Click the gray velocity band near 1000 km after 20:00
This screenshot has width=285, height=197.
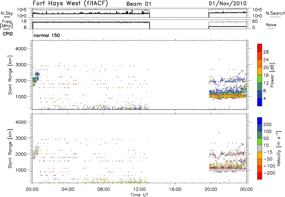[x=228, y=170]
